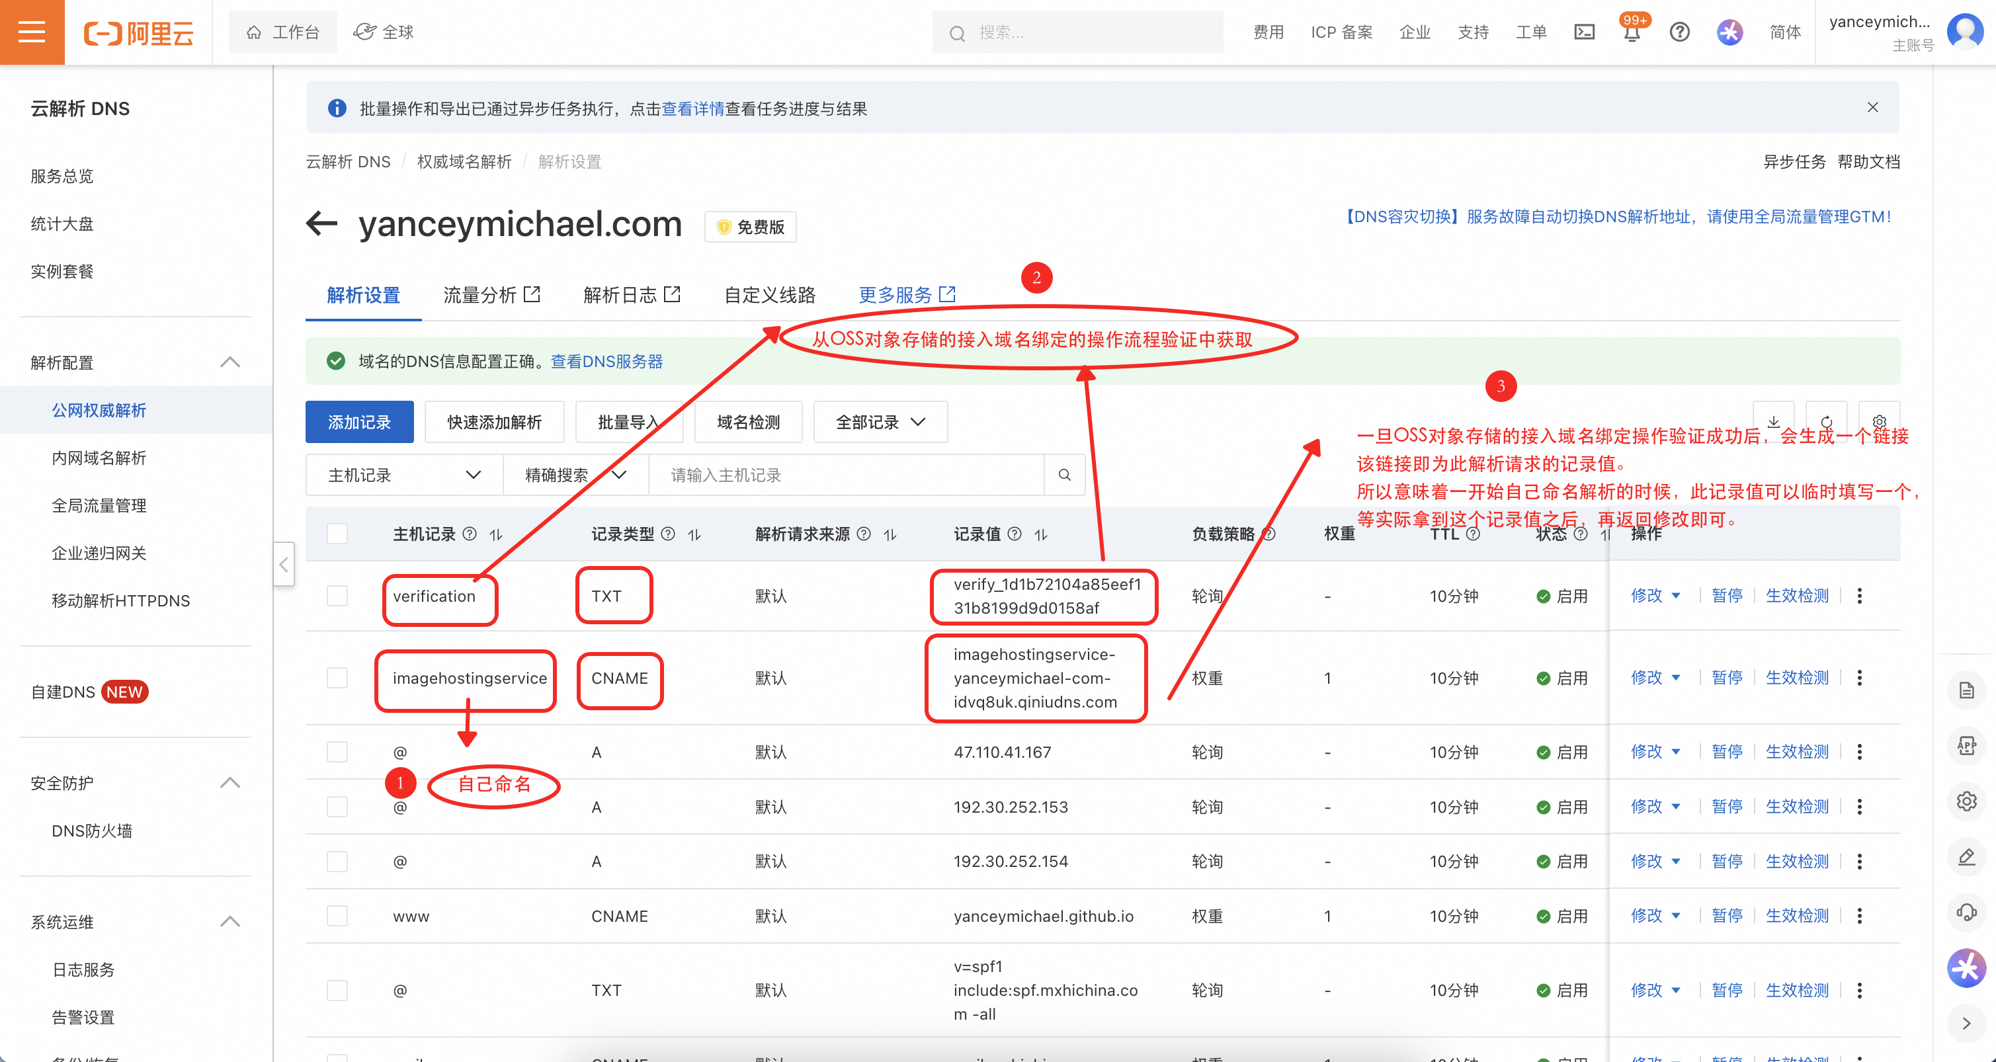The width and height of the screenshot is (1996, 1062).
Task: Open the settings gear in right toolbar
Action: [1966, 801]
